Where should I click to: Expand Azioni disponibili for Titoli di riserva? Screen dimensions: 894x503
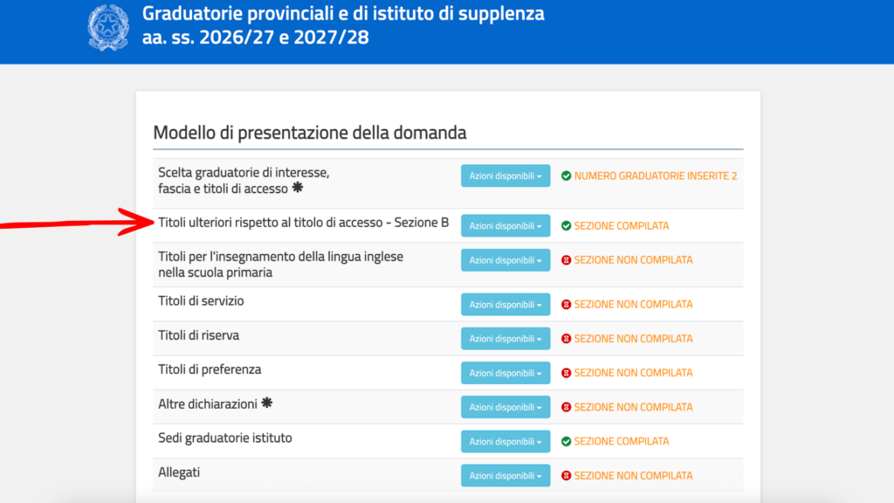[x=505, y=339]
